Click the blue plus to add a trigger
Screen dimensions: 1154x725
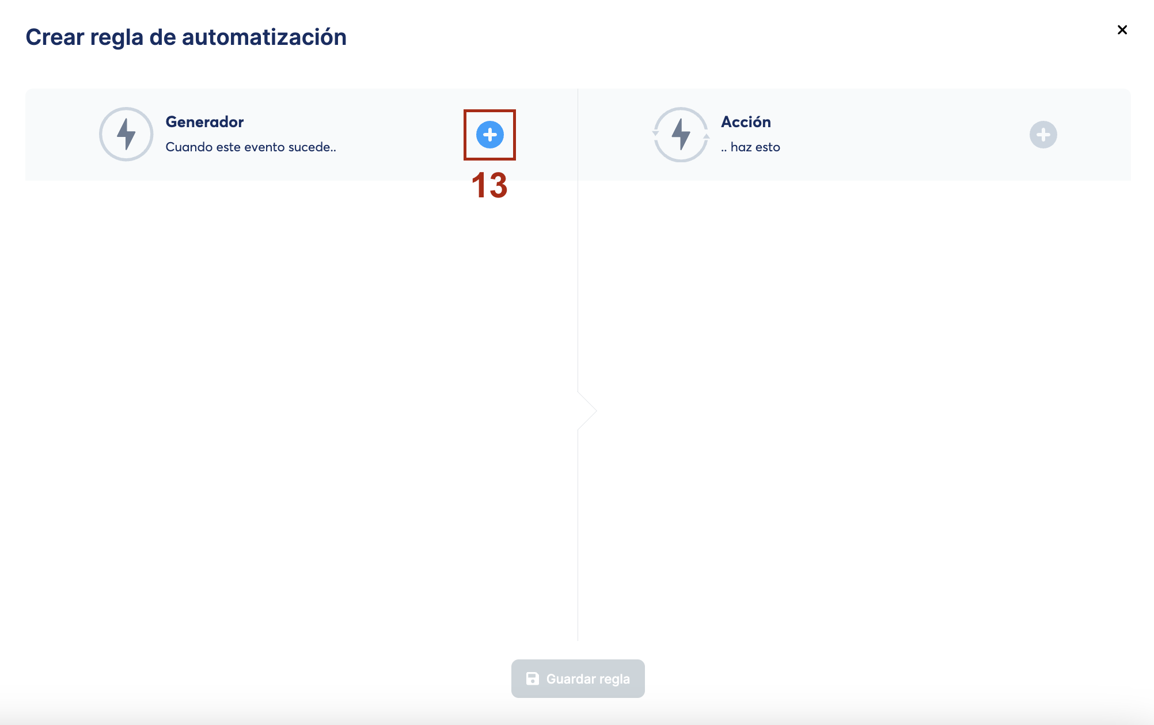[489, 135]
